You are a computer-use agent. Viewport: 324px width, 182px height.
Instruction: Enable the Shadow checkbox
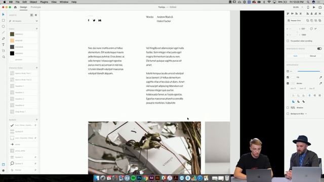point(288,108)
